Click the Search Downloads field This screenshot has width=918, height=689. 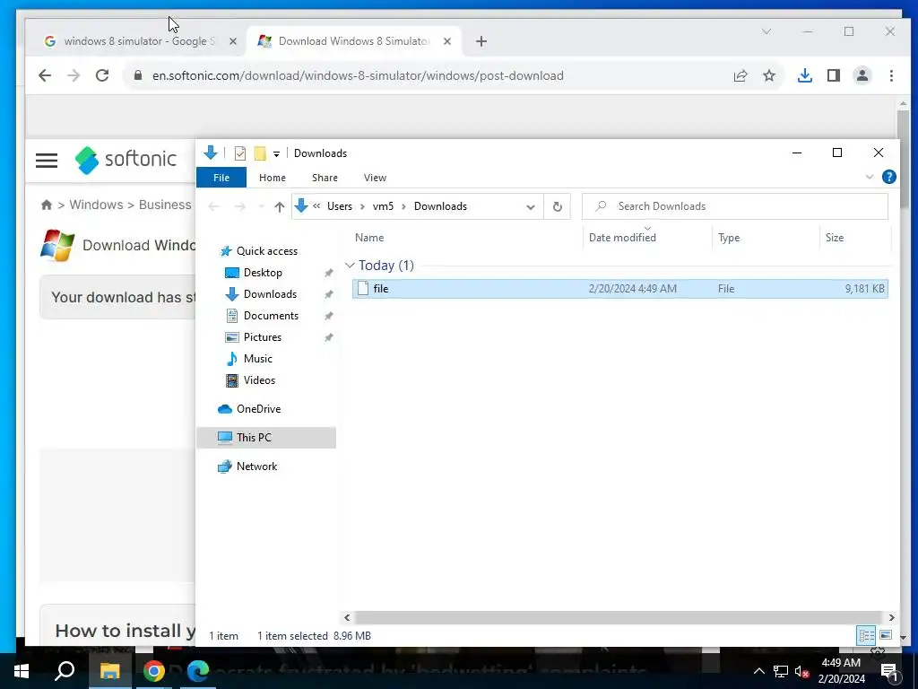(x=735, y=206)
